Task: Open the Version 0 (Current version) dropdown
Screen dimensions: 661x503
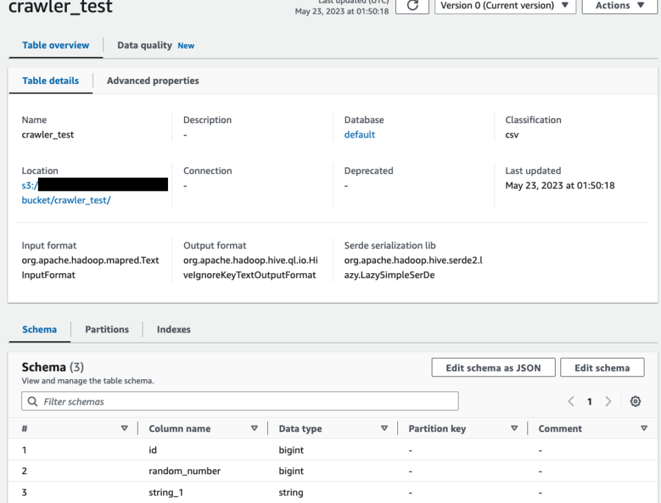Action: click(505, 6)
